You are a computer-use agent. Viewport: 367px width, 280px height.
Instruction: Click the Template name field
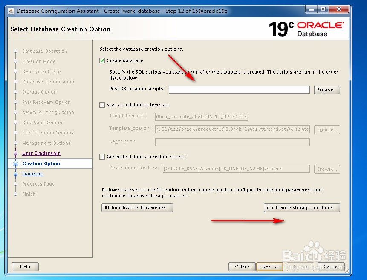point(202,117)
